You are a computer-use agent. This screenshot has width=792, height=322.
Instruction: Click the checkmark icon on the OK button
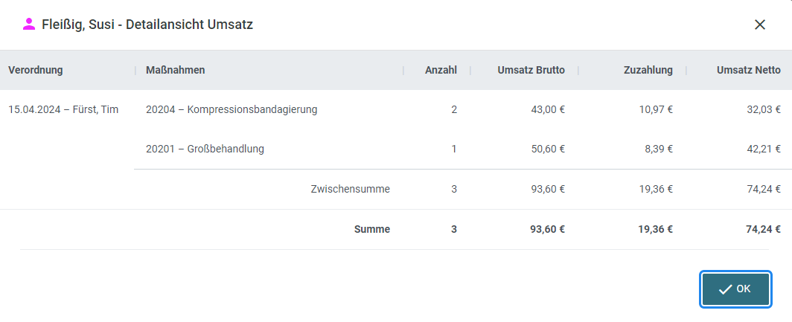pos(725,289)
